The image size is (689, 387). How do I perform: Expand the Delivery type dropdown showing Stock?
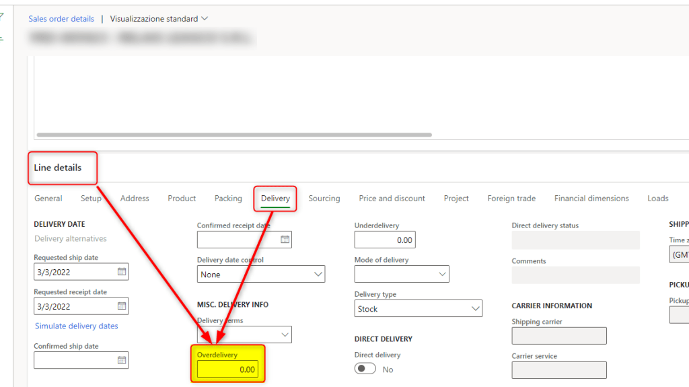pos(475,309)
